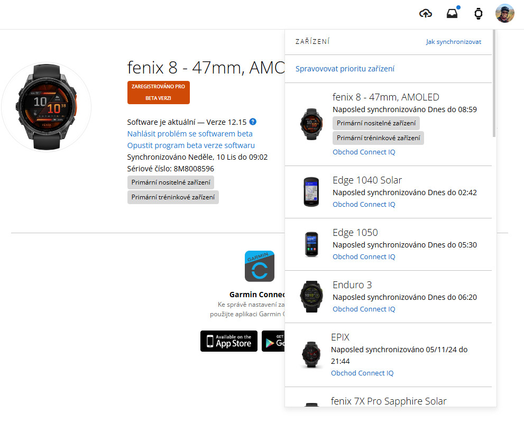Select the EPIX device entry title
Image resolution: width=524 pixels, height=422 pixels.
click(x=340, y=337)
